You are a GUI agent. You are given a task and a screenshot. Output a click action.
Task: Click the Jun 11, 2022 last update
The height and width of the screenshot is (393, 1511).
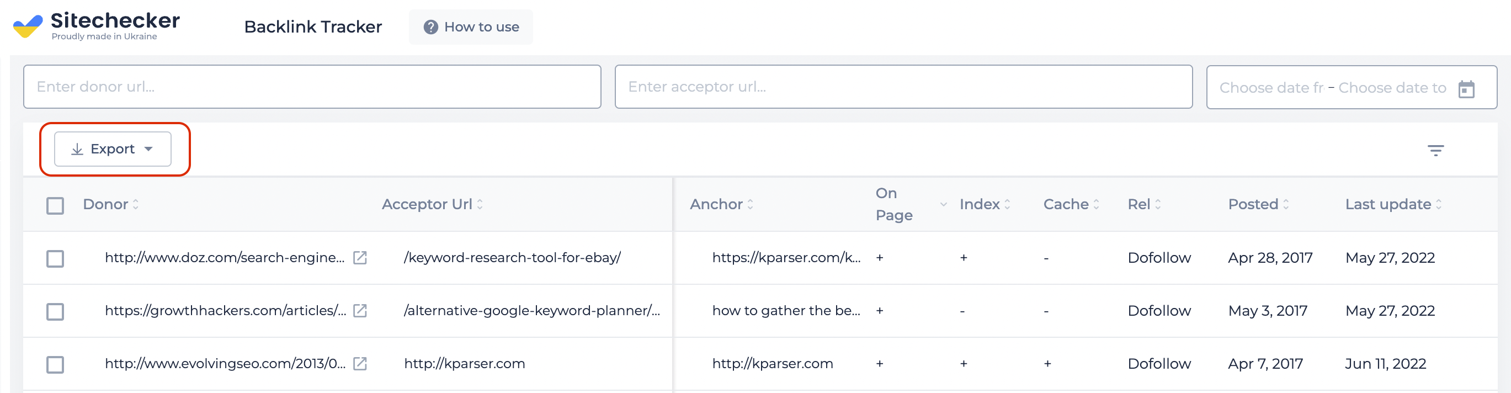[1386, 363]
